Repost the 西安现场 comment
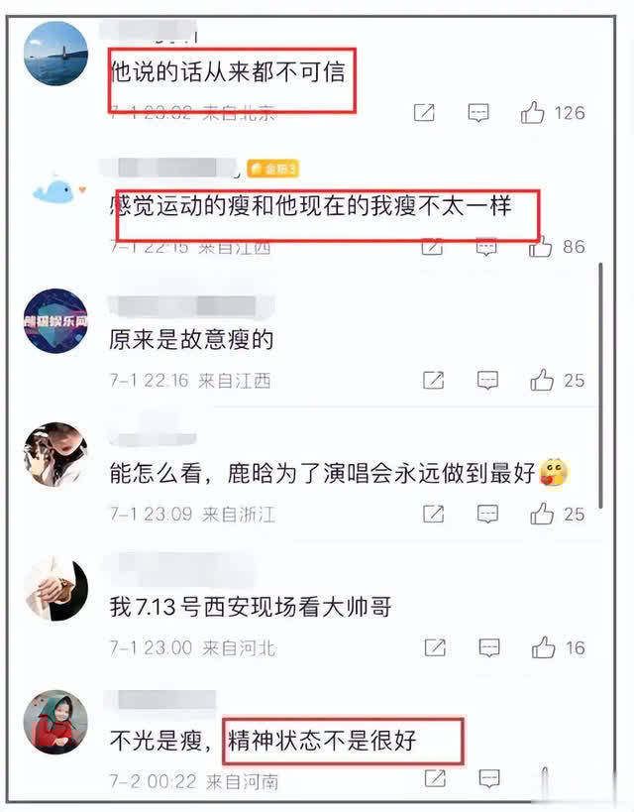The image size is (634, 812). [435, 647]
